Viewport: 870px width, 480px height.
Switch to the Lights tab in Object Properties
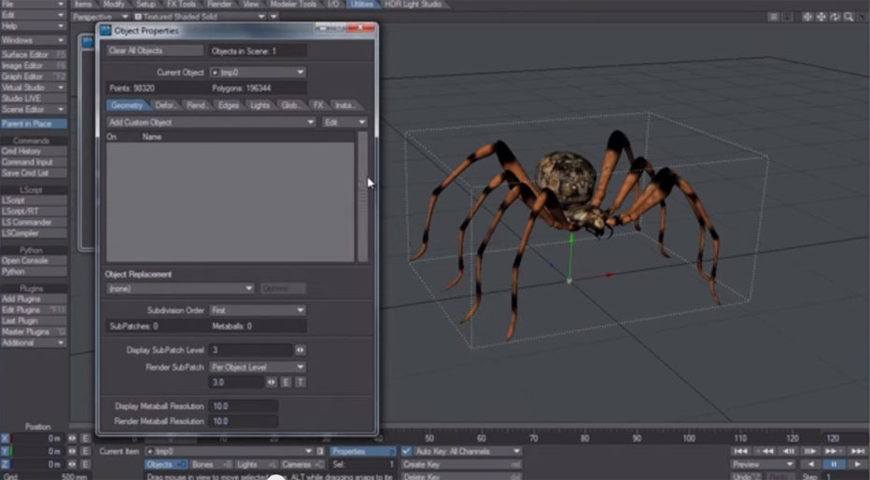[260, 105]
